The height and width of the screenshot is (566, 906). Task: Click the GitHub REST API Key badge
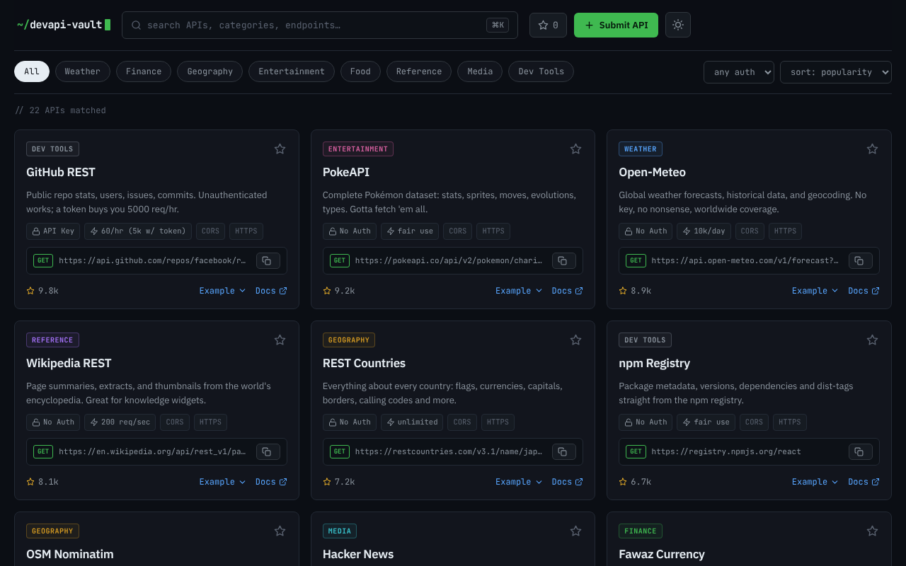(x=53, y=231)
